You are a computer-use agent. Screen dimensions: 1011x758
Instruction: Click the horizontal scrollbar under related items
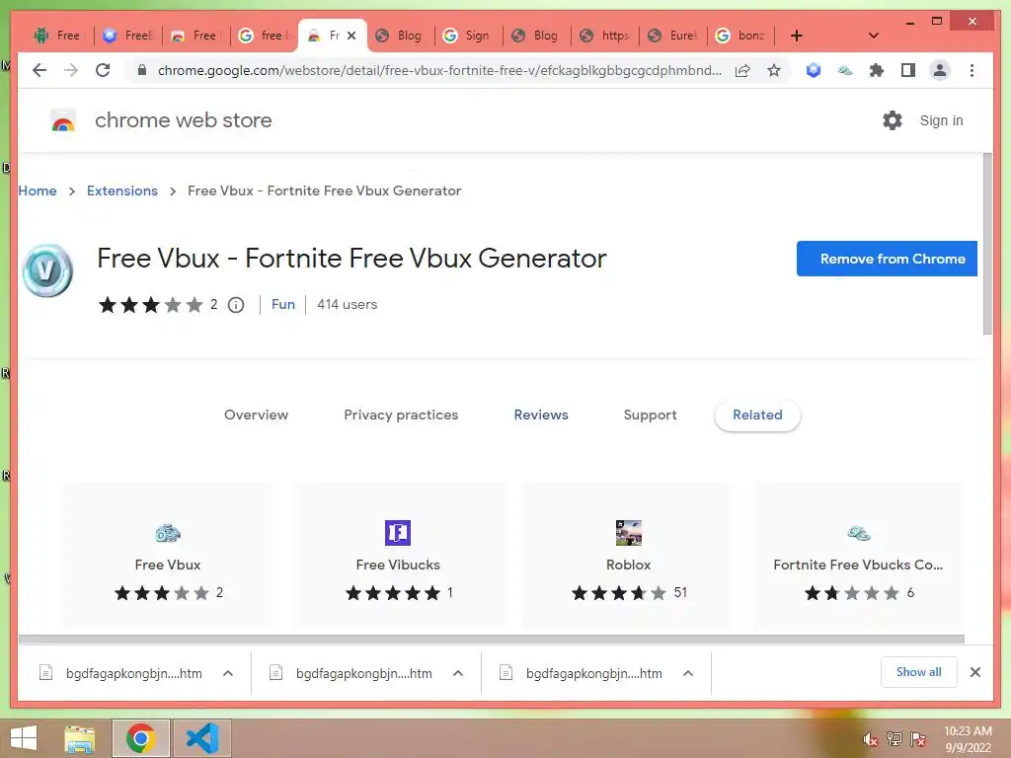click(x=492, y=639)
